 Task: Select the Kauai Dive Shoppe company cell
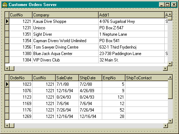click(65, 21)
